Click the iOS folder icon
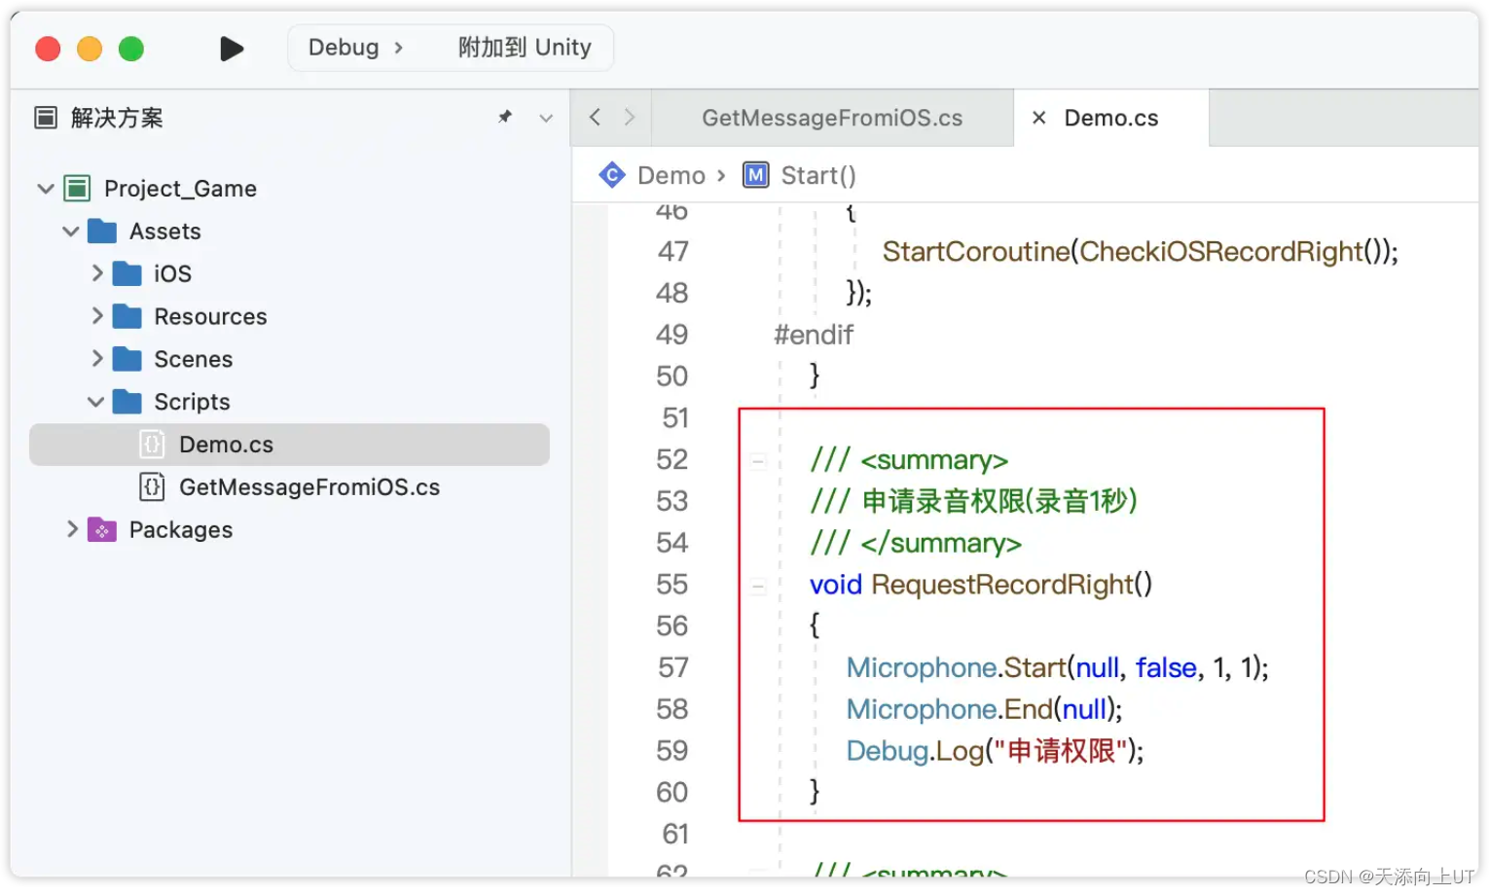This screenshot has width=1489, height=895. pos(127,273)
